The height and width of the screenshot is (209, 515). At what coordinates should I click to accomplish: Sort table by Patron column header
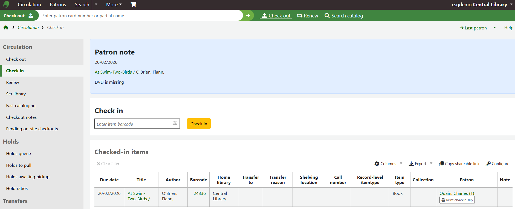tap(467, 180)
